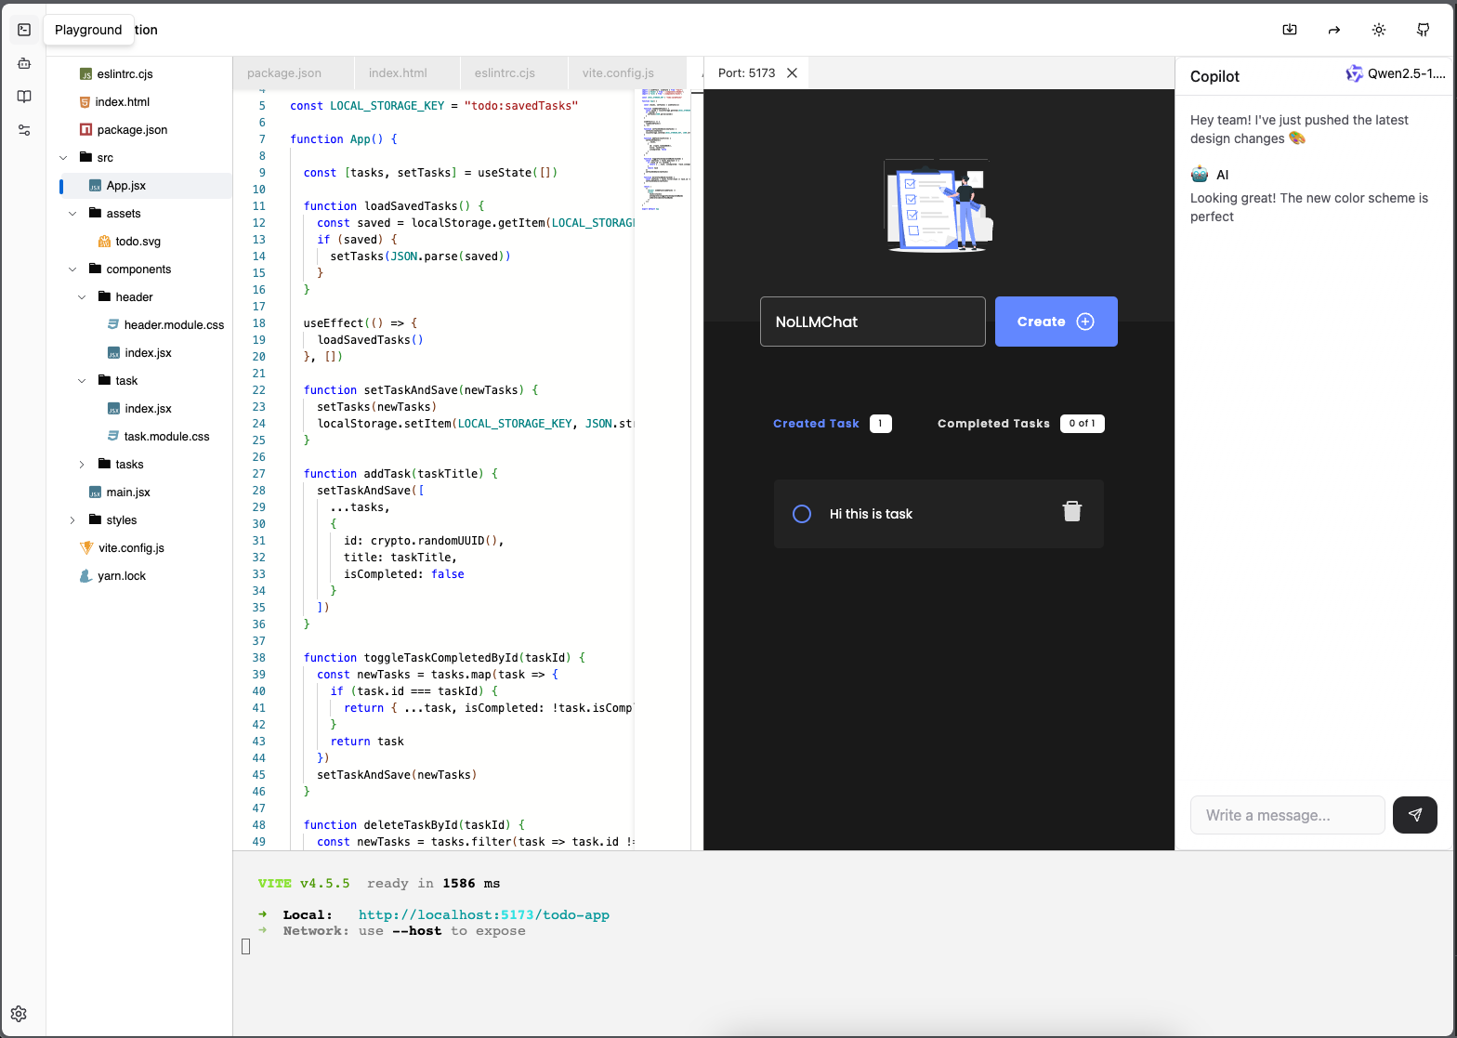
Task: Open the GitHub icon in top bar
Action: (1423, 30)
